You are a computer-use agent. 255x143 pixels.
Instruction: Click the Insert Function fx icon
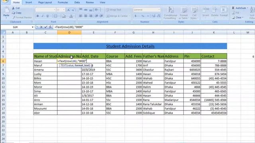(50, 27)
